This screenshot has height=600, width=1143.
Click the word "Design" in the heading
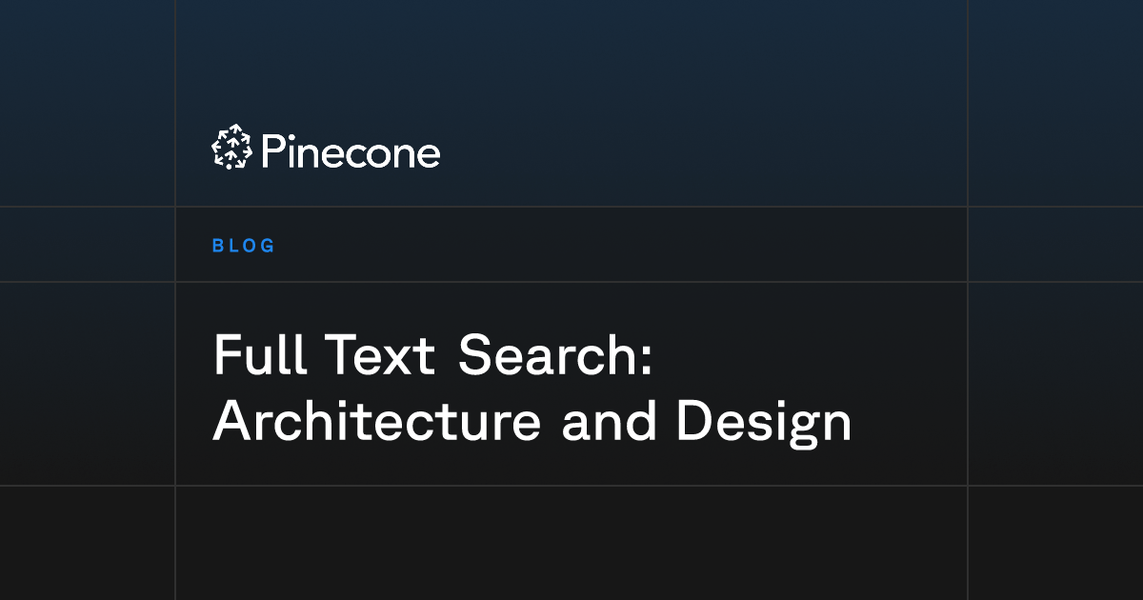point(765,422)
